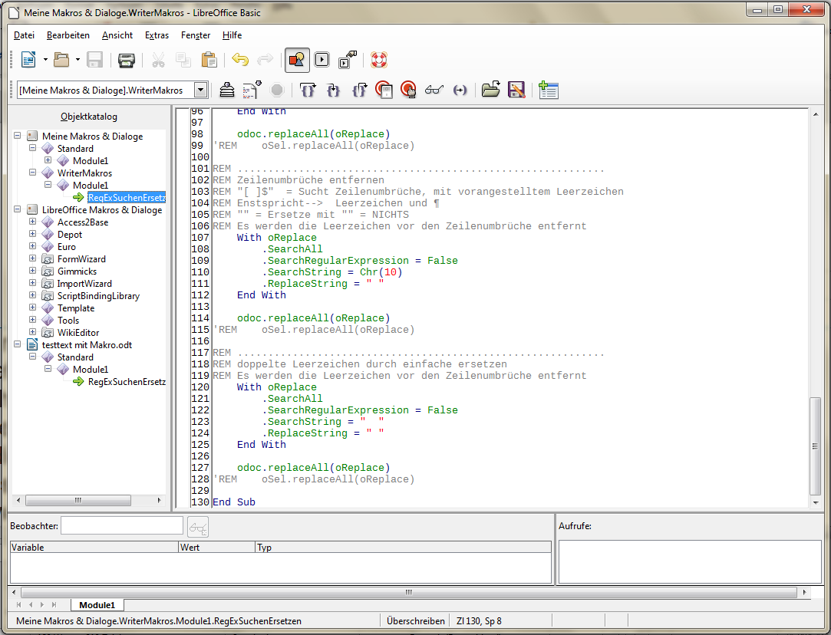Select the ImportWizard library item
The image size is (831, 635).
84,283
